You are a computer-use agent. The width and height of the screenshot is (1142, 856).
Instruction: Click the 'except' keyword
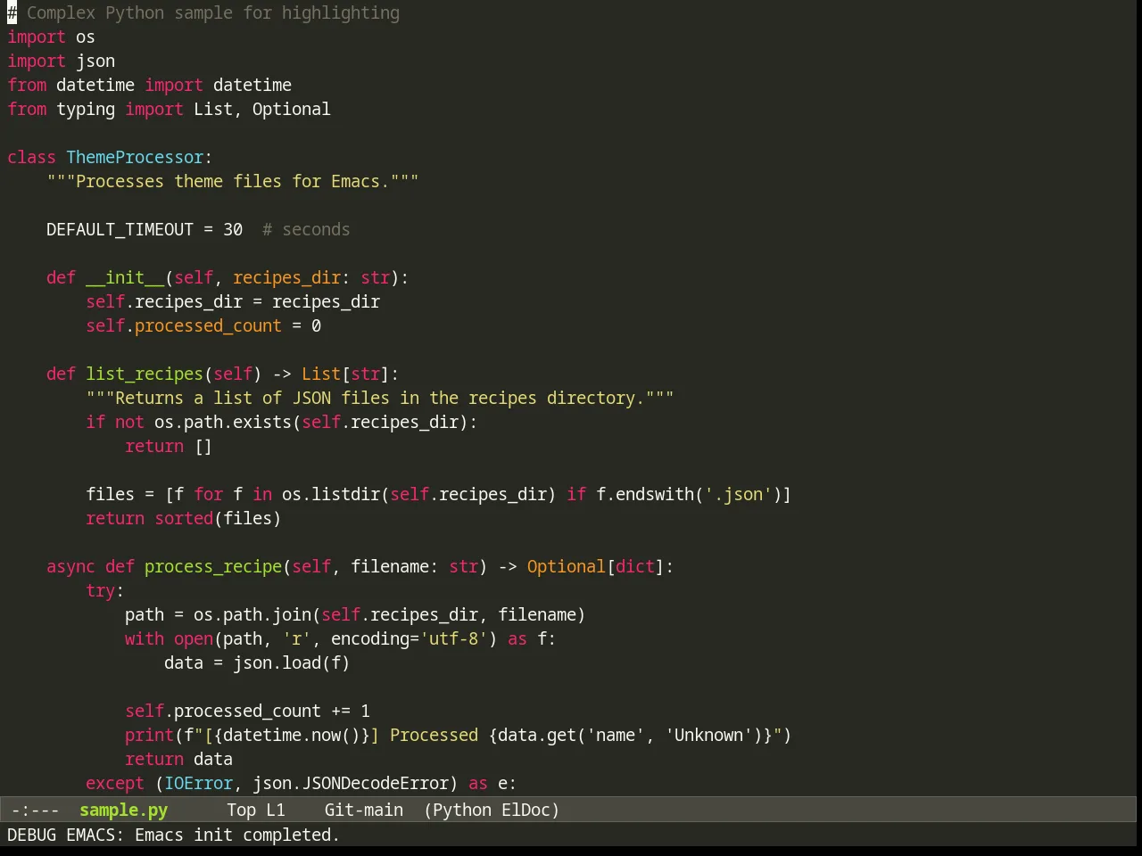(x=114, y=783)
